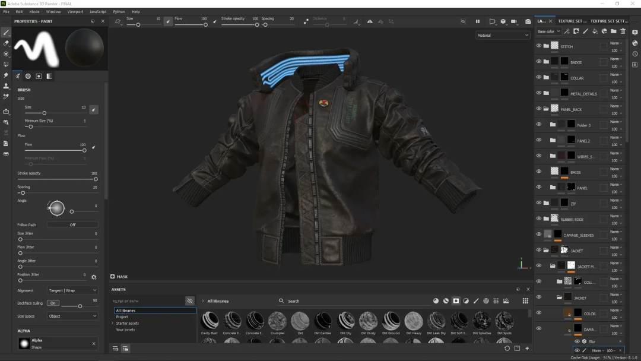Hide the STITCH layer with its eye icon
Screen dimensions: 641x361
point(539,46)
